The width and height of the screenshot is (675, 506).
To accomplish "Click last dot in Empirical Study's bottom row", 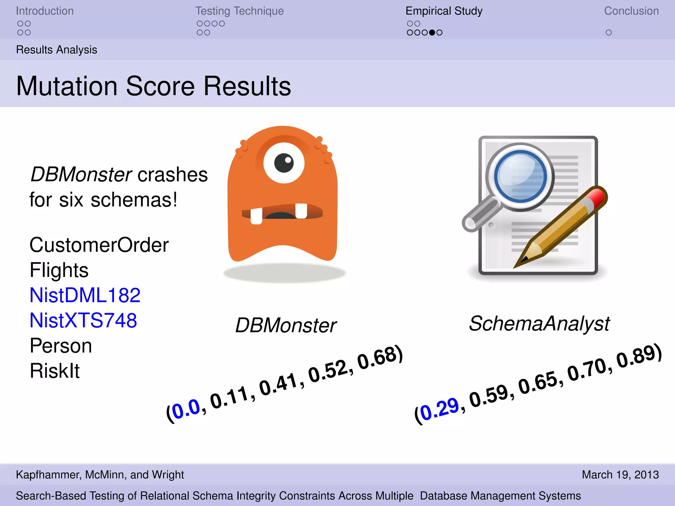I will point(439,32).
